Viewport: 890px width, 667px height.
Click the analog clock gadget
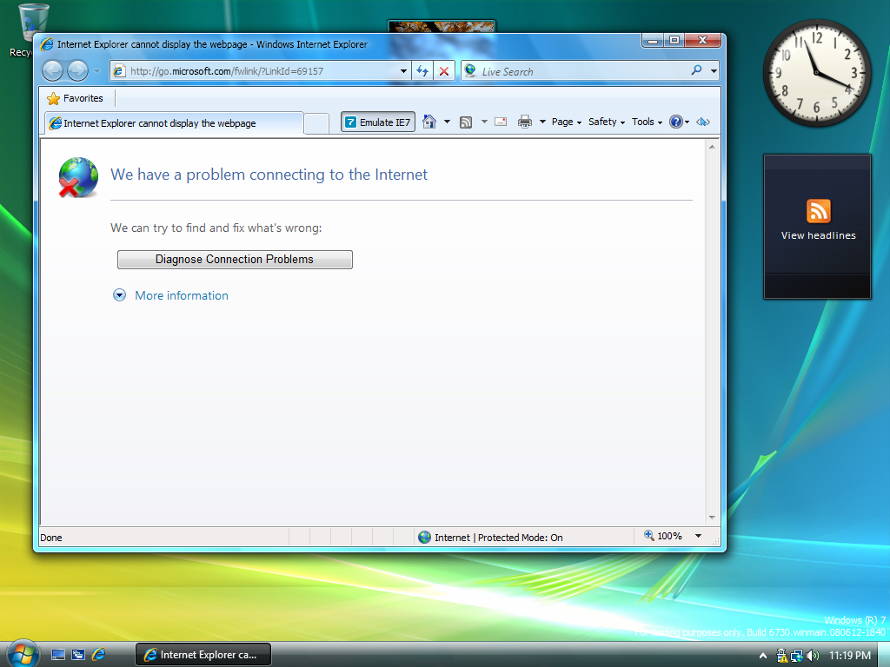click(x=817, y=73)
